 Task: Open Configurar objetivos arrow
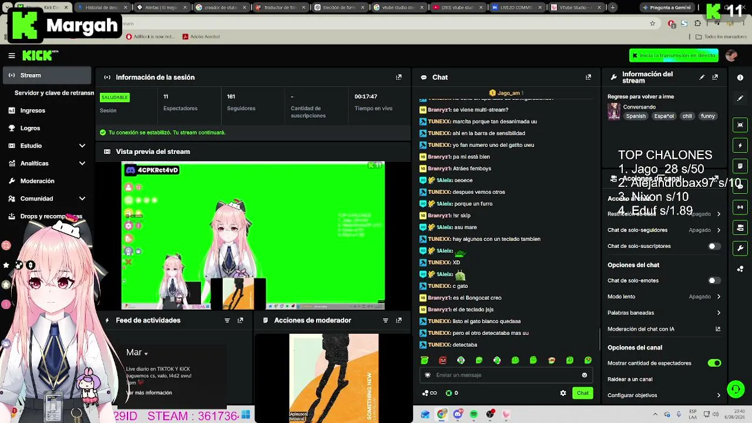click(x=719, y=395)
